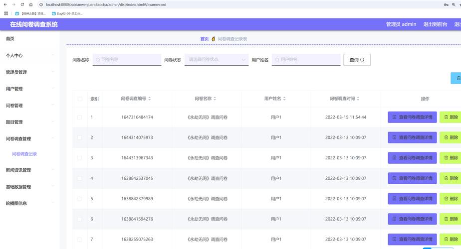
Task: Sort by 问卷调查编号 column arrows
Action: 149,99
